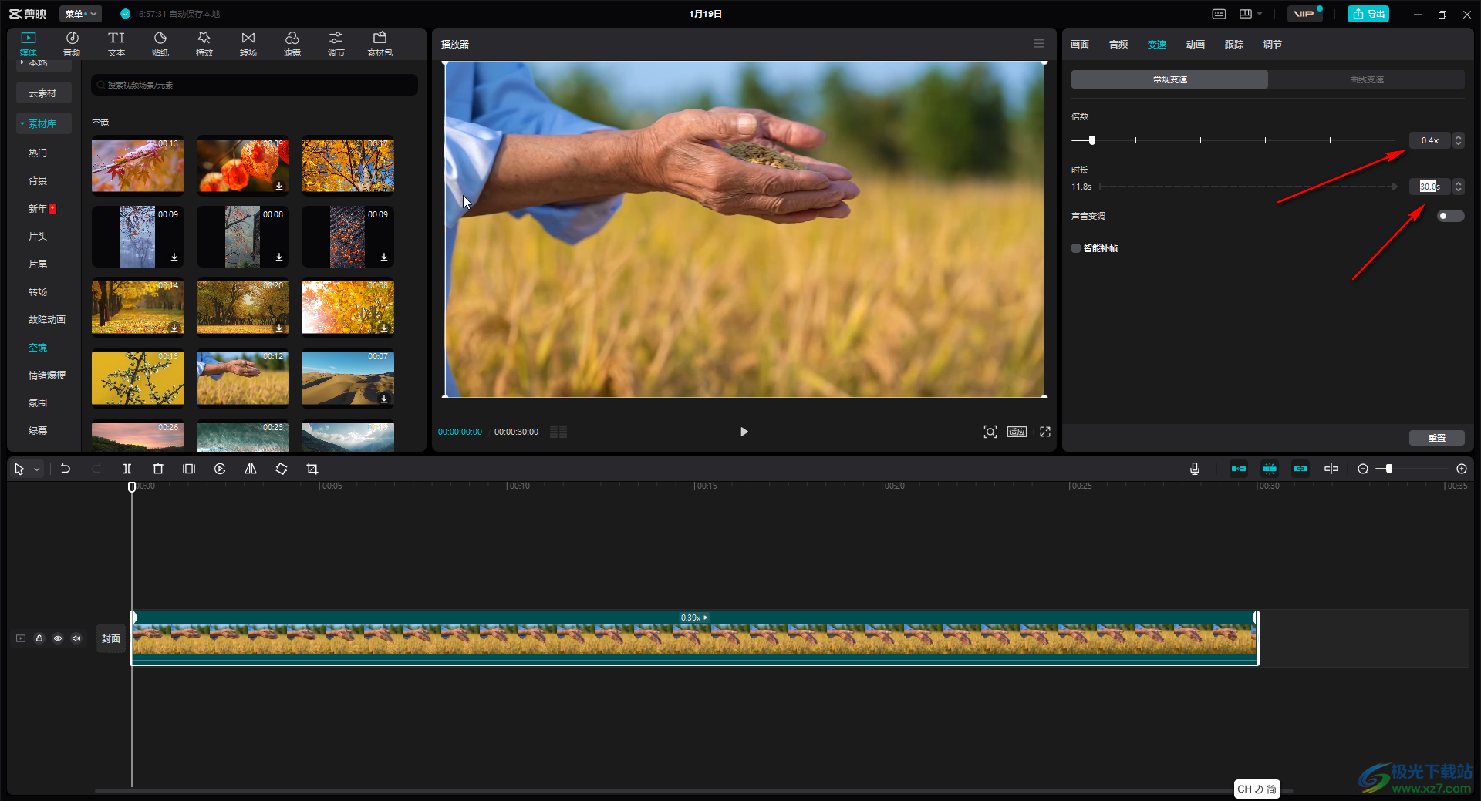Click the search video scene input field
1481x801 pixels.
coord(255,85)
